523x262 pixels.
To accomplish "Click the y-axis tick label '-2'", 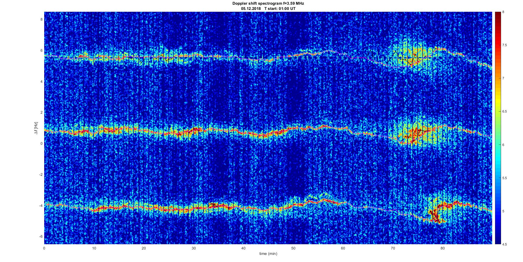I will [x=41, y=174].
